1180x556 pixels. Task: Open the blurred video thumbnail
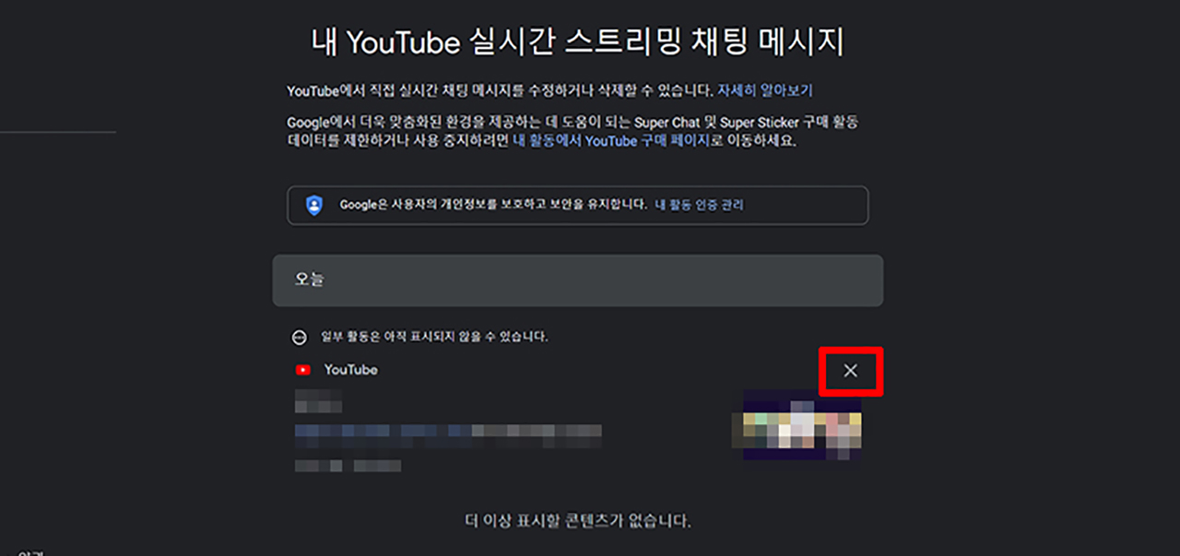pyautogui.click(x=802, y=424)
